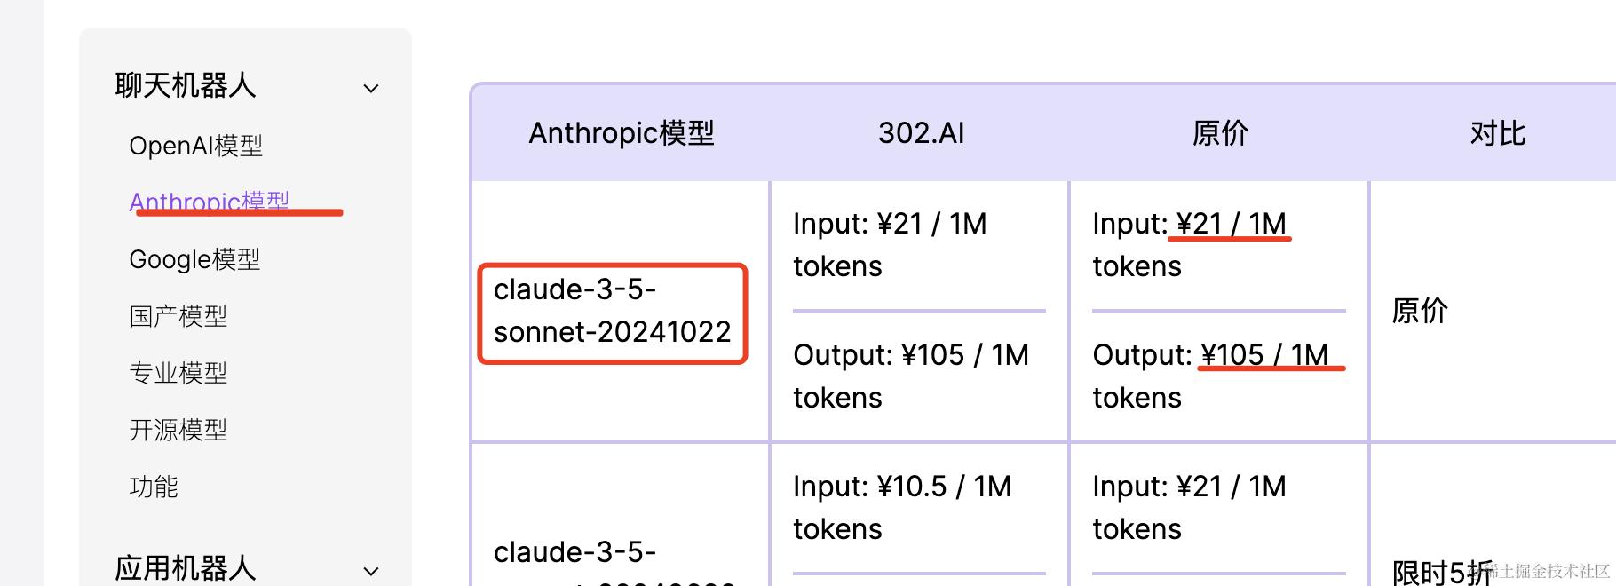
Task: Click the 原价 column header
Action: (1220, 133)
